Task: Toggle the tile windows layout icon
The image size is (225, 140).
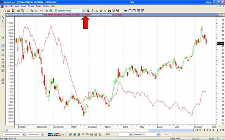Action: coord(138,11)
